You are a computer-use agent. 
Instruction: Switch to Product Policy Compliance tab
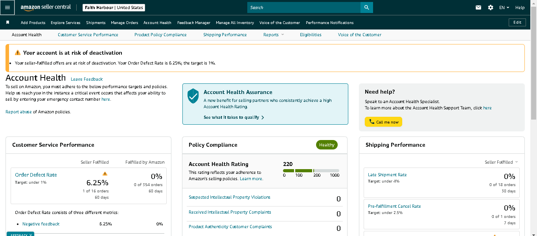pyautogui.click(x=160, y=35)
